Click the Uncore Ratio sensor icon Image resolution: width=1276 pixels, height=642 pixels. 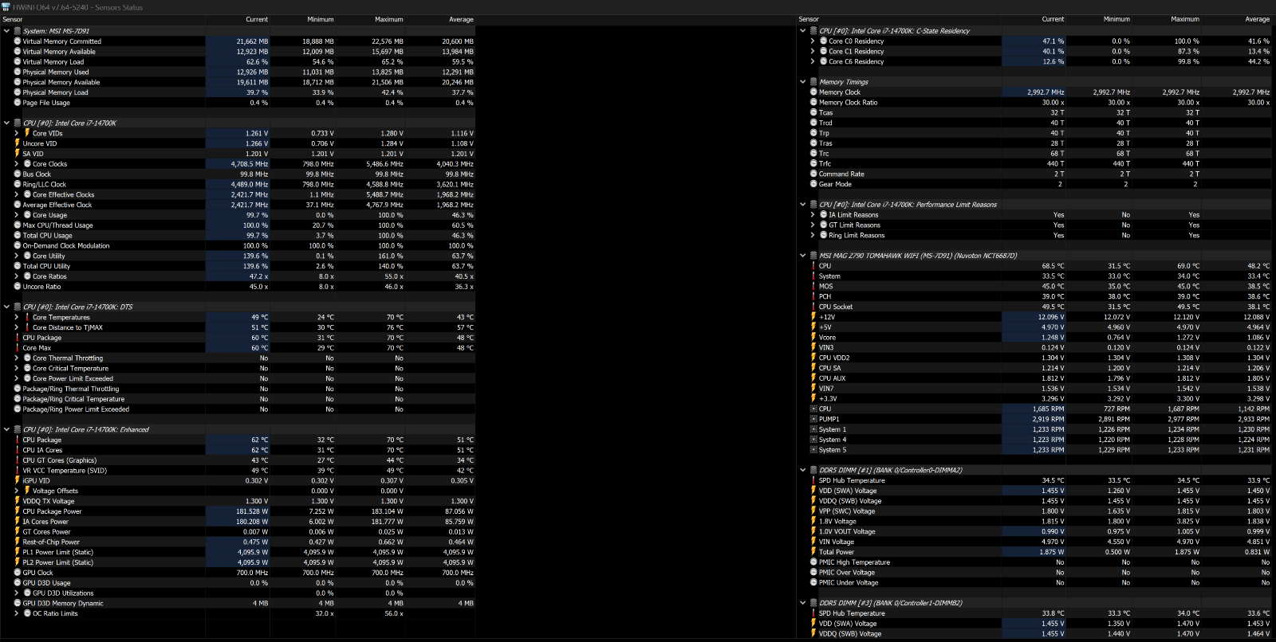18,287
